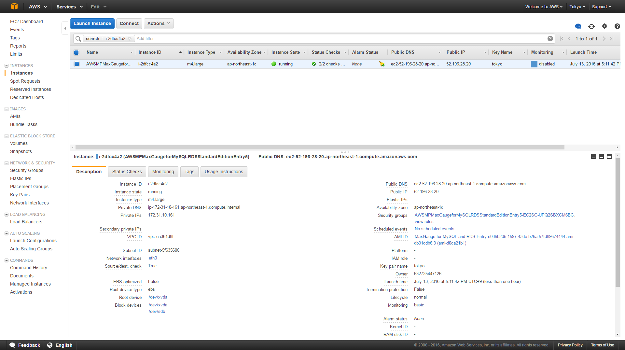
Task: Open the Support dropdown menu
Action: pos(602,7)
